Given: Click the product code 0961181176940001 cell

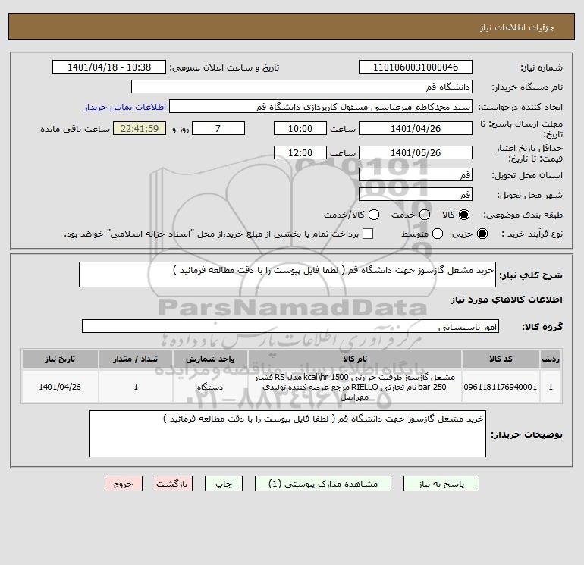Looking at the screenshot, I should [501, 387].
